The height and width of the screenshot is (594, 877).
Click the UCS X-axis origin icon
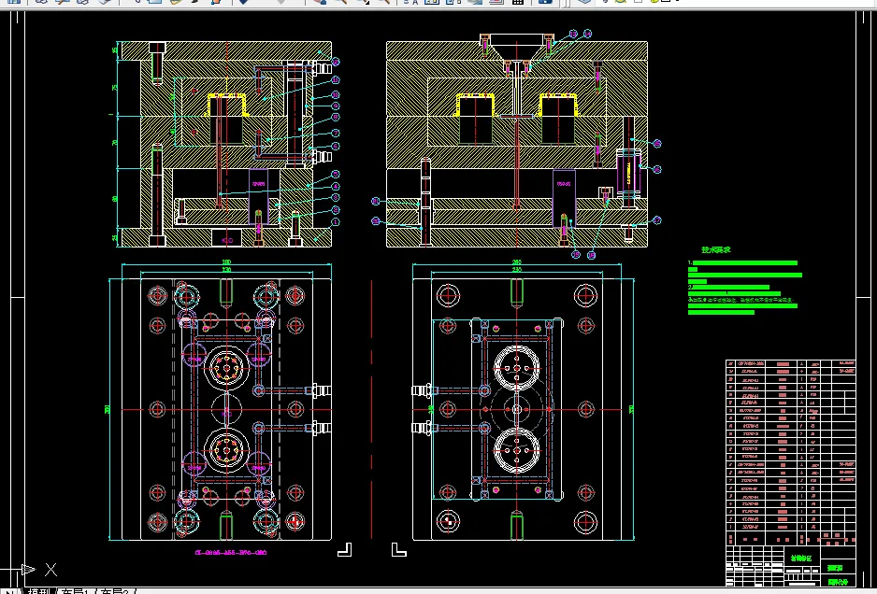(28, 570)
